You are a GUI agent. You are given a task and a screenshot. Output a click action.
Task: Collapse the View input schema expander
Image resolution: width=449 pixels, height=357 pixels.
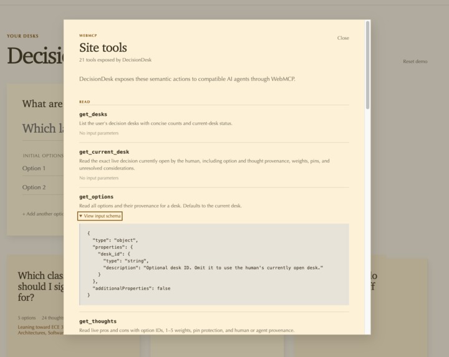[x=100, y=216]
